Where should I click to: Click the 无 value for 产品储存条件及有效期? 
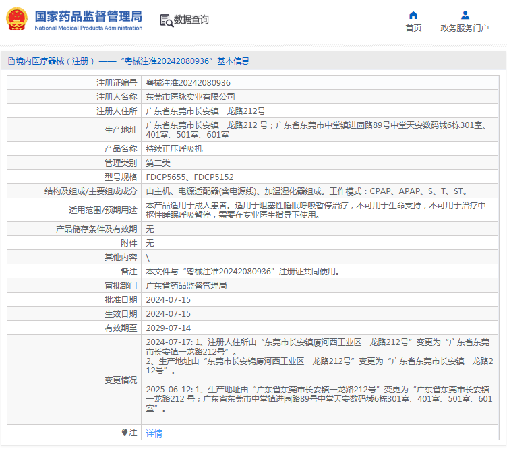[x=150, y=229]
